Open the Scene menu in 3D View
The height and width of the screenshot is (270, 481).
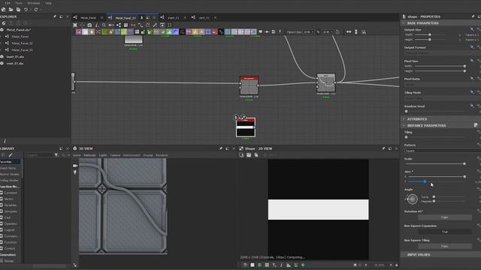[77, 155]
